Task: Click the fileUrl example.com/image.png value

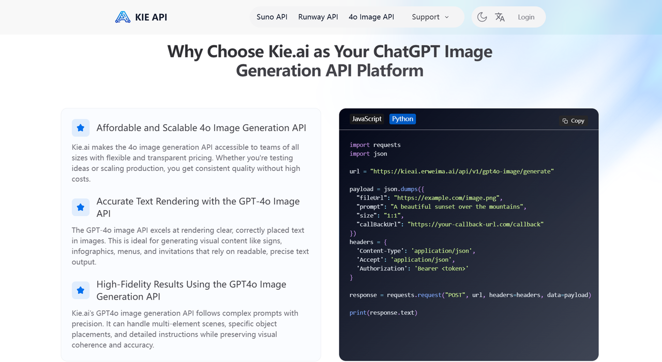Action: pyautogui.click(x=448, y=198)
